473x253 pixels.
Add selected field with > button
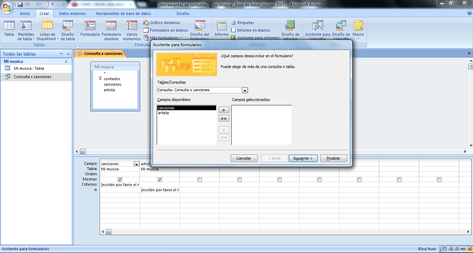point(224,110)
